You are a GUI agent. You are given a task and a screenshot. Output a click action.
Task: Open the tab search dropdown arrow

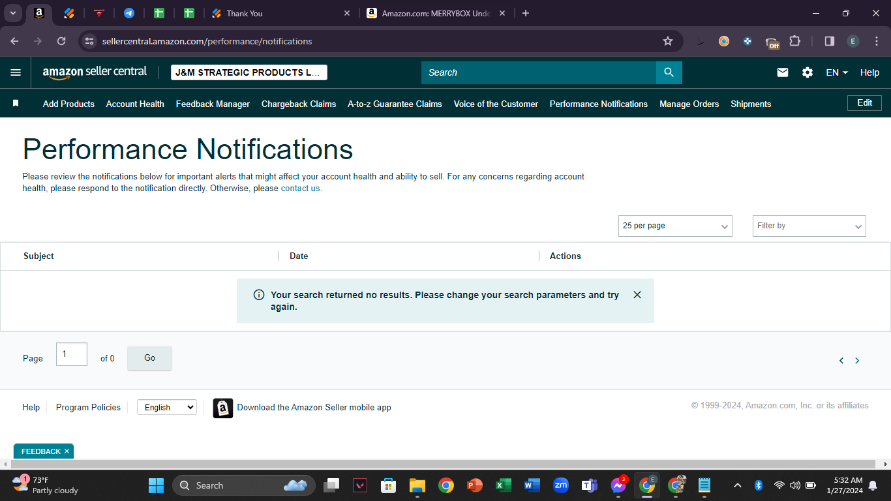coord(13,13)
